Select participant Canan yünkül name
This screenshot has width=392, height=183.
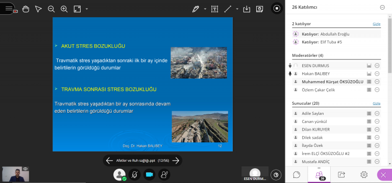pos(314,121)
